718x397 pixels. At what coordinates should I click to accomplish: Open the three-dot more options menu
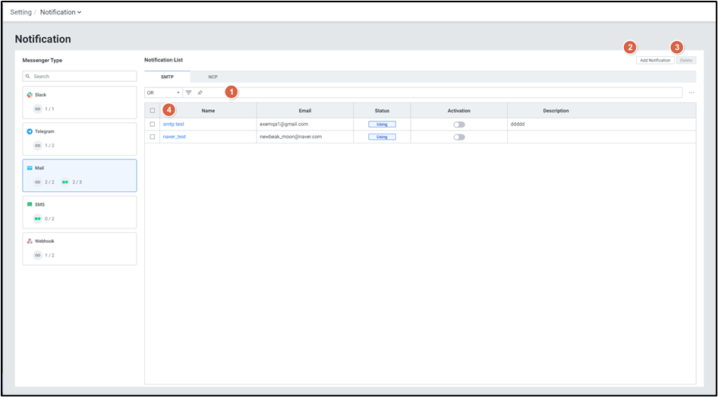(x=691, y=93)
